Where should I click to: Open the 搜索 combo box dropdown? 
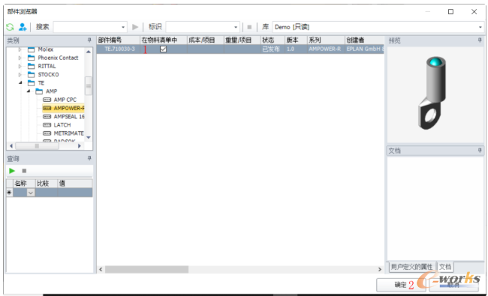pyautogui.click(x=123, y=27)
